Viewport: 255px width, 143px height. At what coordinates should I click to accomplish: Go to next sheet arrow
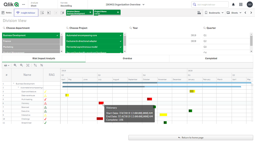250,13
